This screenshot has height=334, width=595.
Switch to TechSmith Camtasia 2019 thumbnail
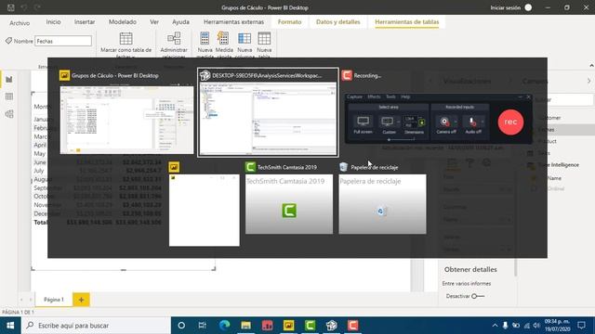point(289,204)
